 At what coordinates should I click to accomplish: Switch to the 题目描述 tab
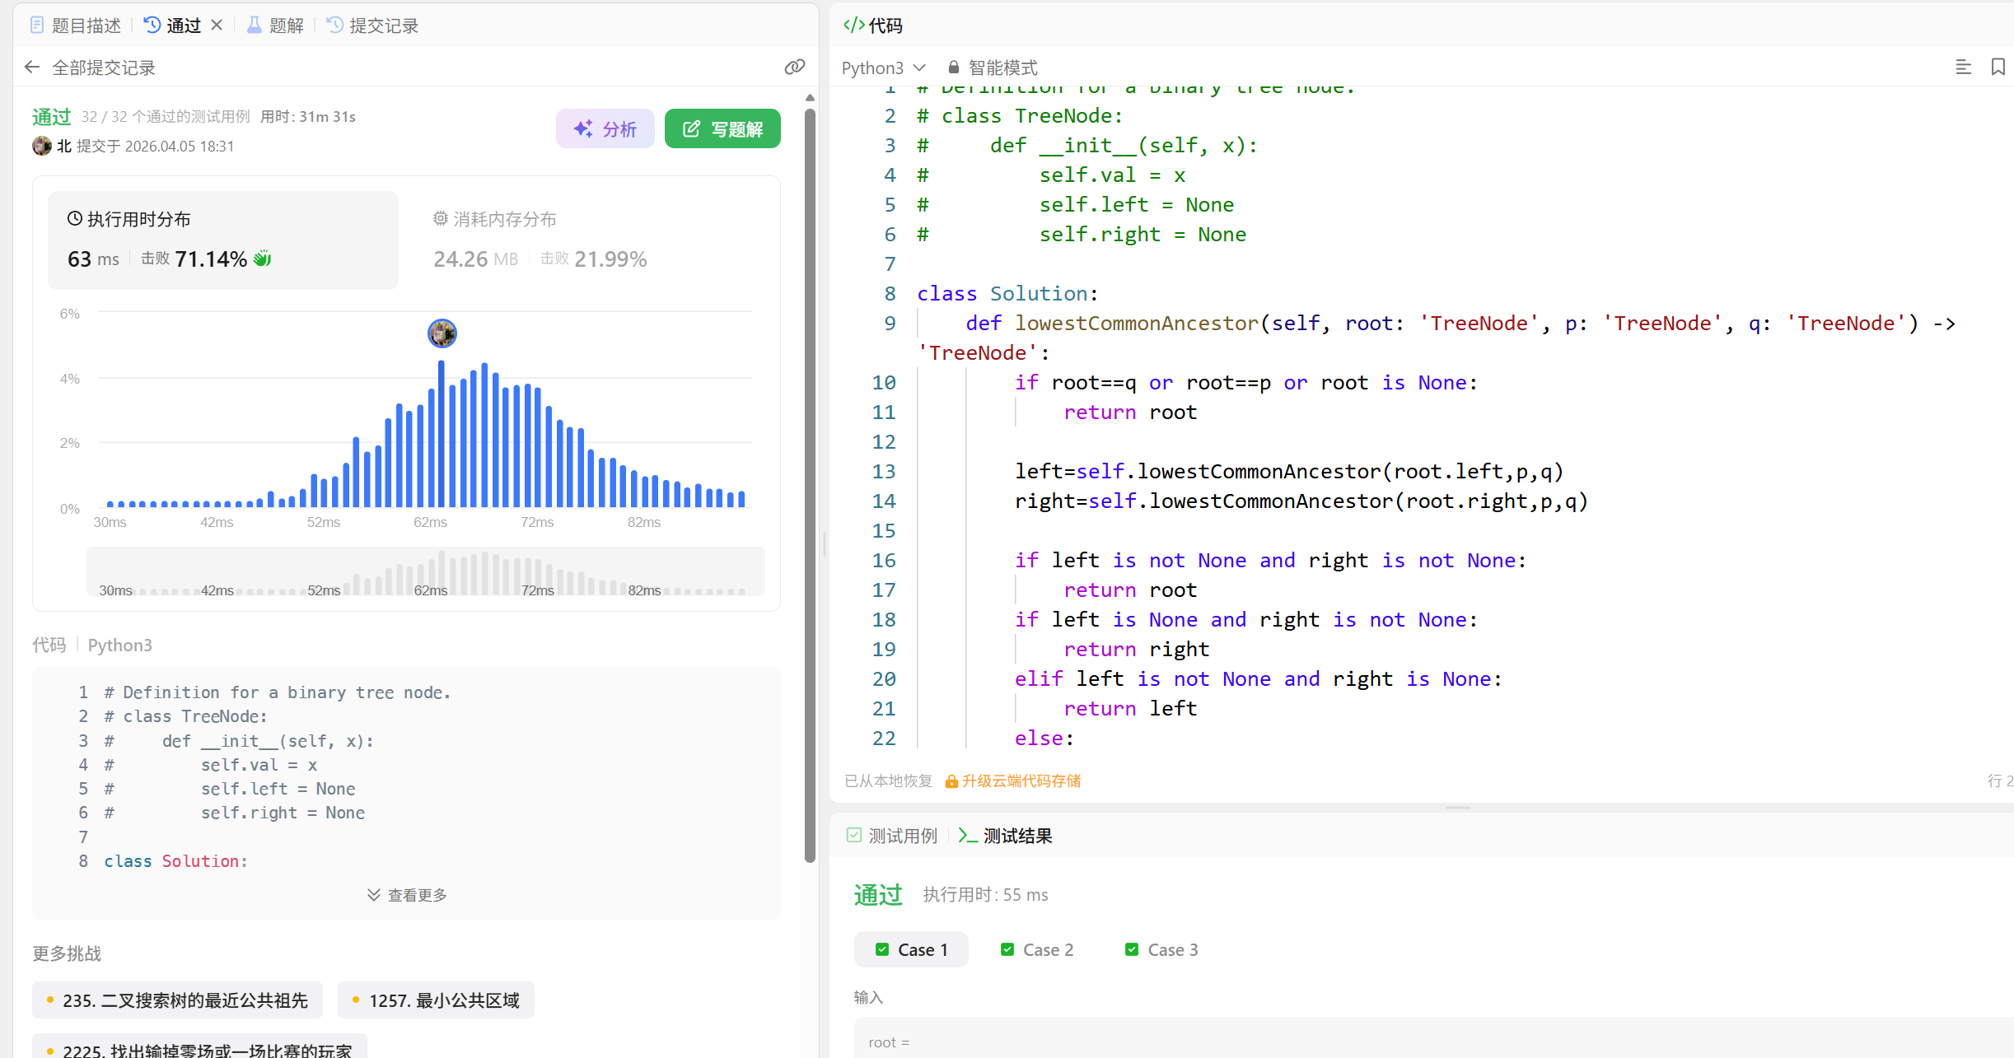76,26
